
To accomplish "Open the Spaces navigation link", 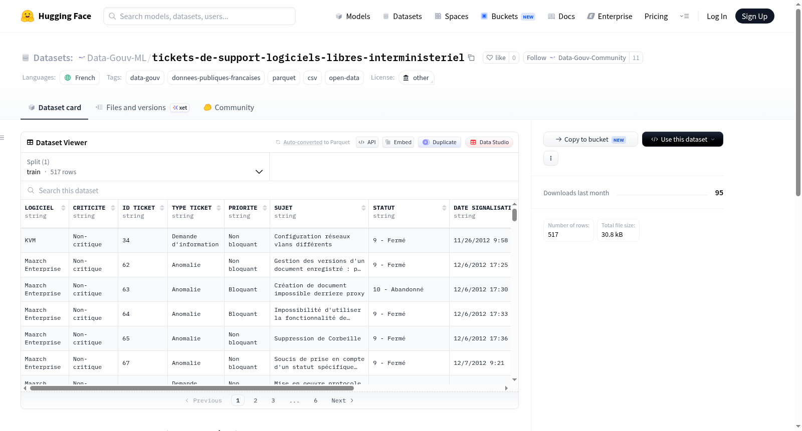I will pyautogui.click(x=451, y=16).
